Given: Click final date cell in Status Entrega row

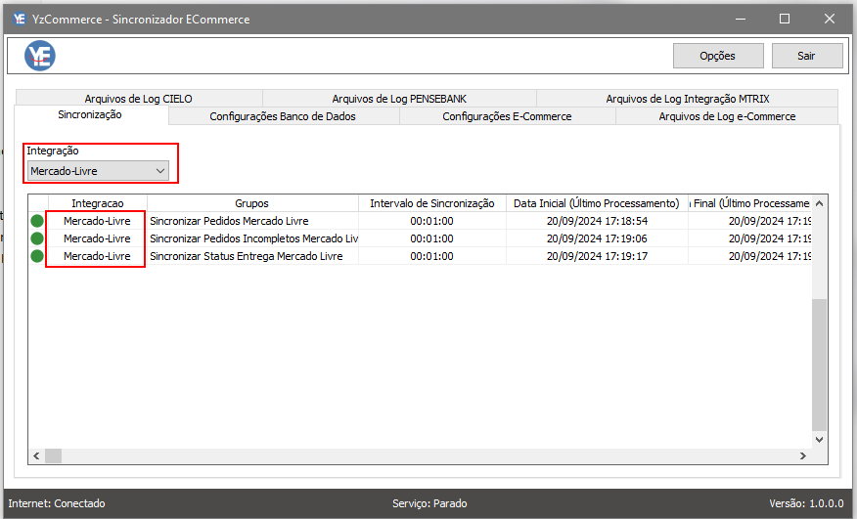Looking at the screenshot, I should pos(749,256).
